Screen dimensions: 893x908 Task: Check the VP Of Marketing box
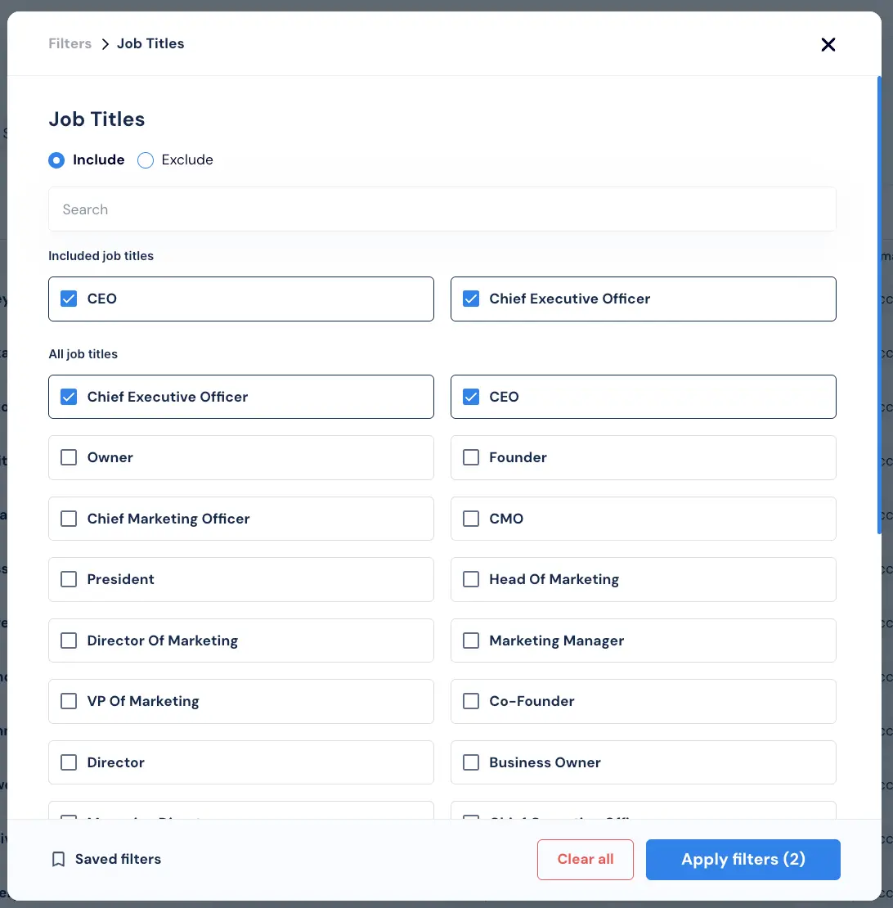point(69,701)
